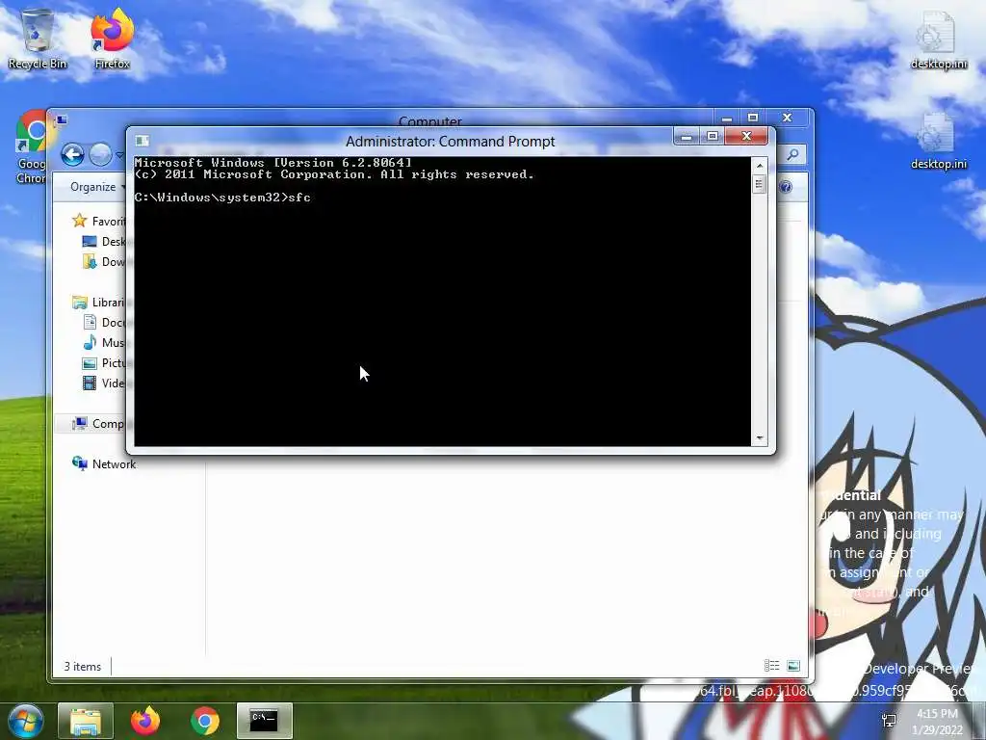Image resolution: width=986 pixels, height=740 pixels.
Task: Close the Command Prompt window
Action: click(x=746, y=136)
